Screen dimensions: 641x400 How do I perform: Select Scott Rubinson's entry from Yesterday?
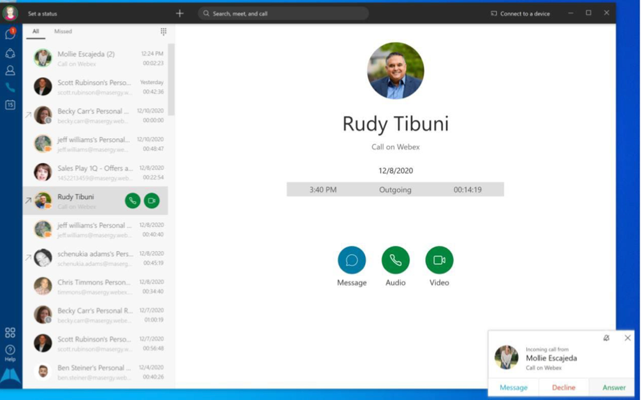coord(95,87)
